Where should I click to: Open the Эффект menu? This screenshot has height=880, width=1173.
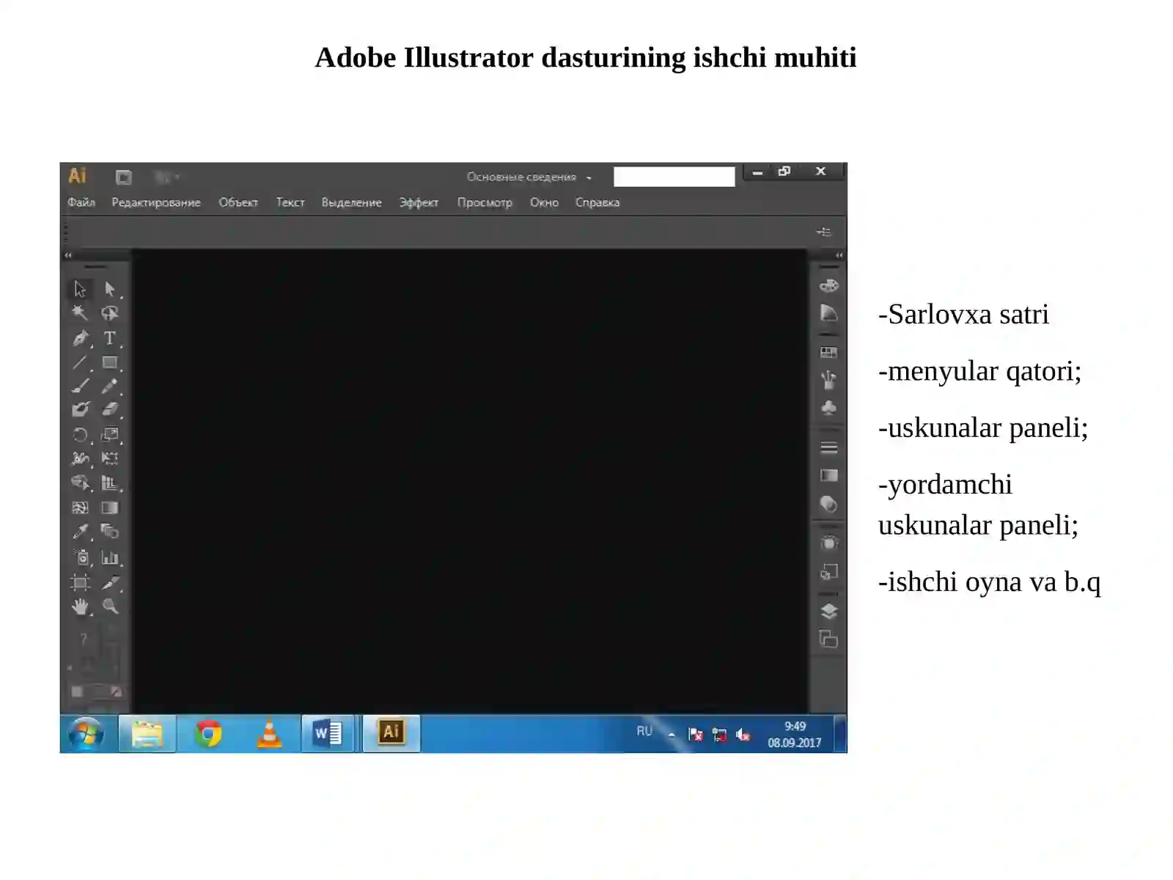(419, 202)
